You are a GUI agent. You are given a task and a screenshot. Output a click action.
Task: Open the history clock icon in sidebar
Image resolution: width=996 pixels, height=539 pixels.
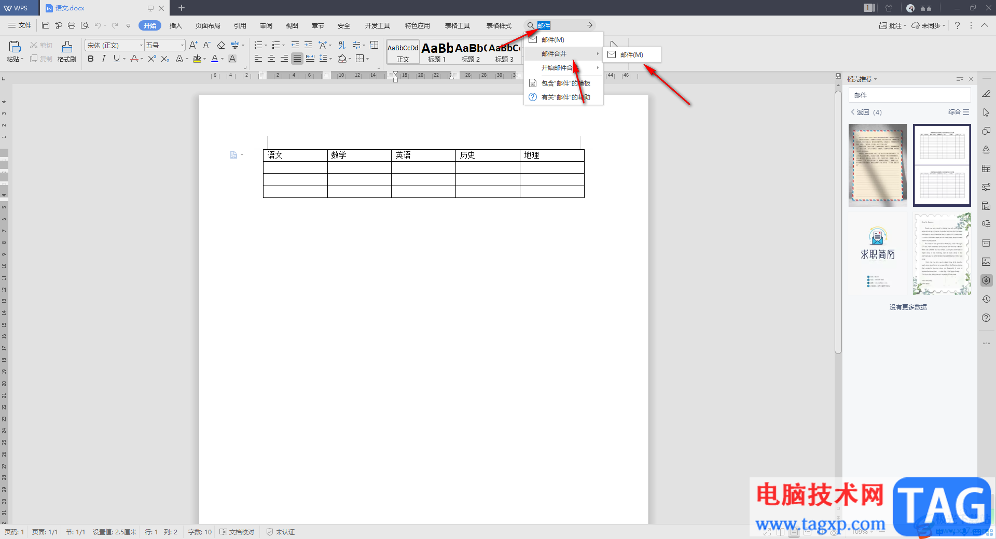986,299
